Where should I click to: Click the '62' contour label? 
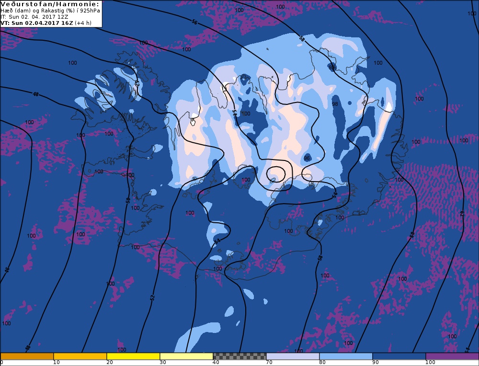click(x=462, y=215)
